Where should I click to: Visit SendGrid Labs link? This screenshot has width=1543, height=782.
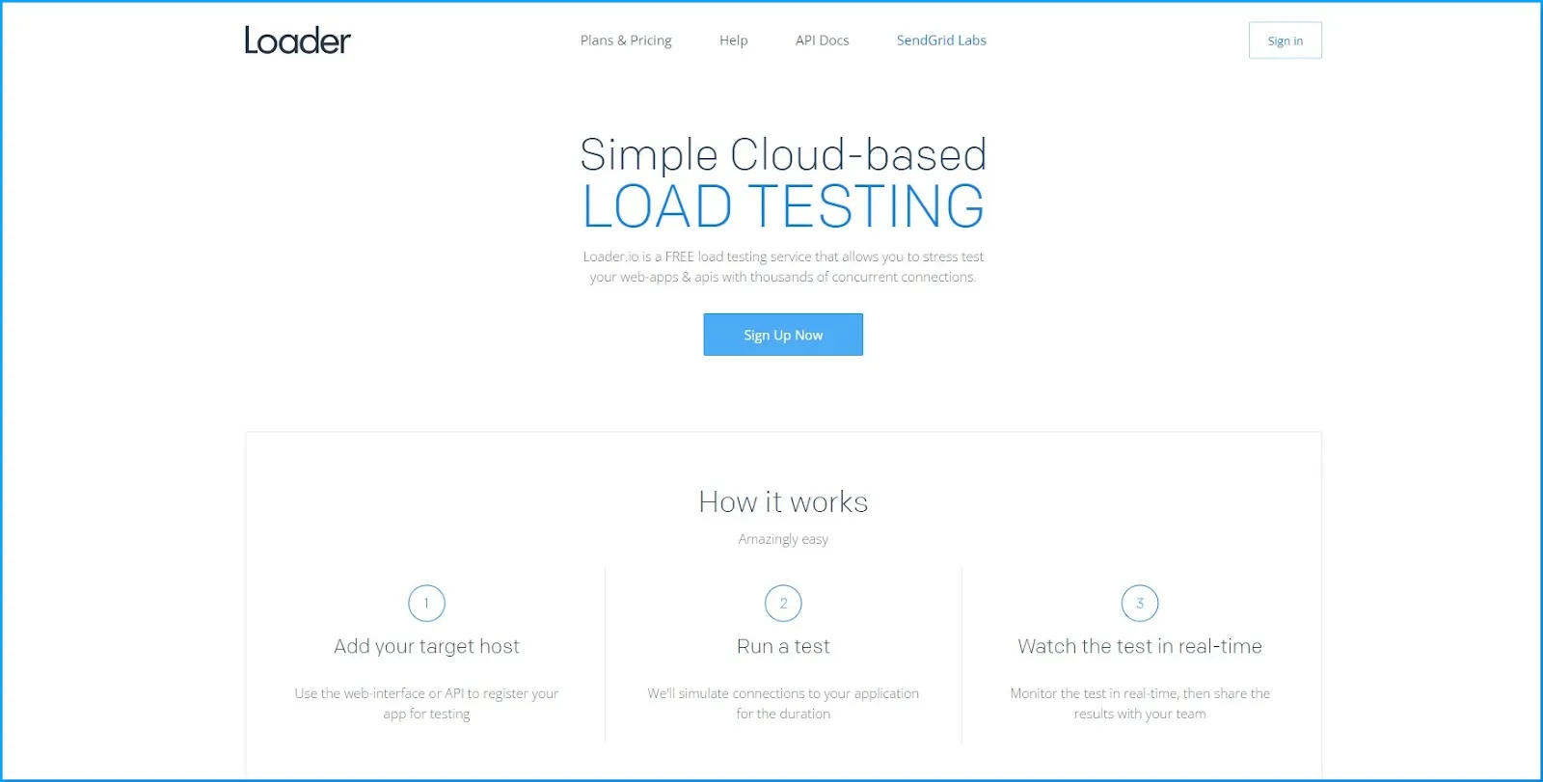(x=941, y=40)
